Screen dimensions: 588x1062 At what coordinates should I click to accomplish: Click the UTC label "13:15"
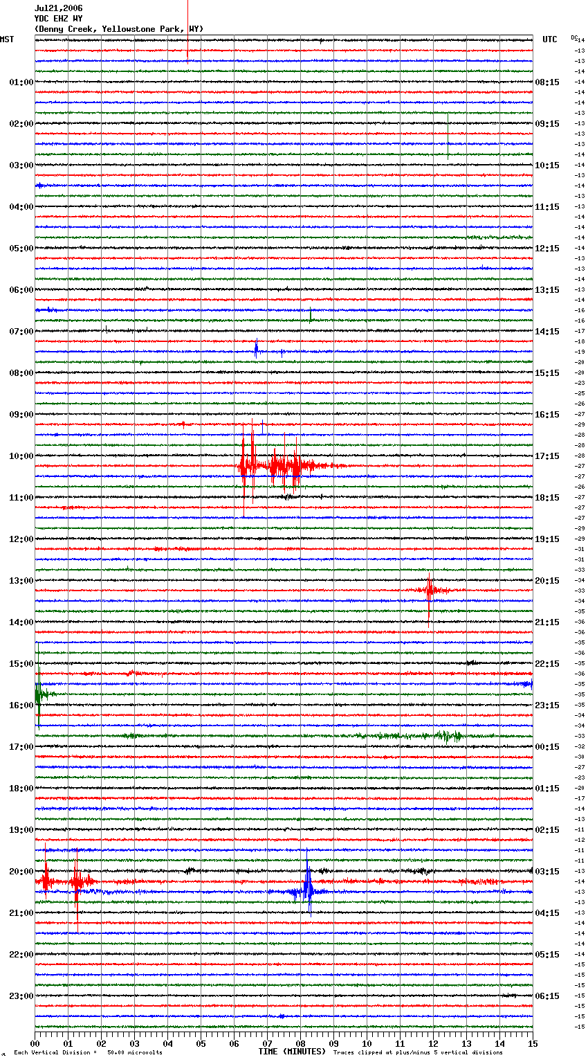(x=547, y=290)
